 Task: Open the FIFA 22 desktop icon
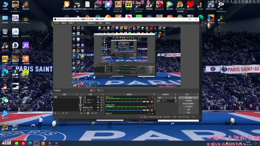pyautogui.click(x=129, y=6)
